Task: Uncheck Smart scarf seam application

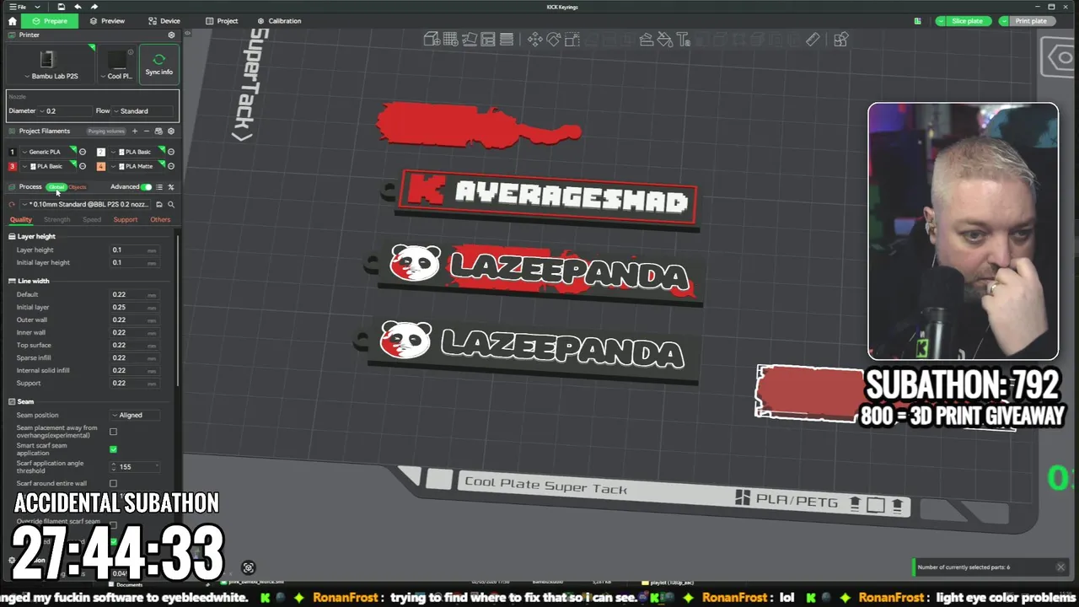Action: point(113,449)
